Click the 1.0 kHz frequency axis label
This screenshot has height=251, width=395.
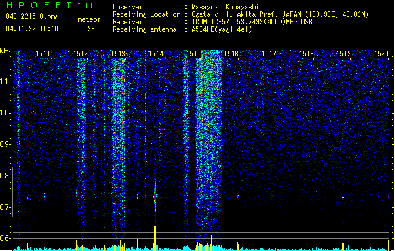click(x=6, y=113)
